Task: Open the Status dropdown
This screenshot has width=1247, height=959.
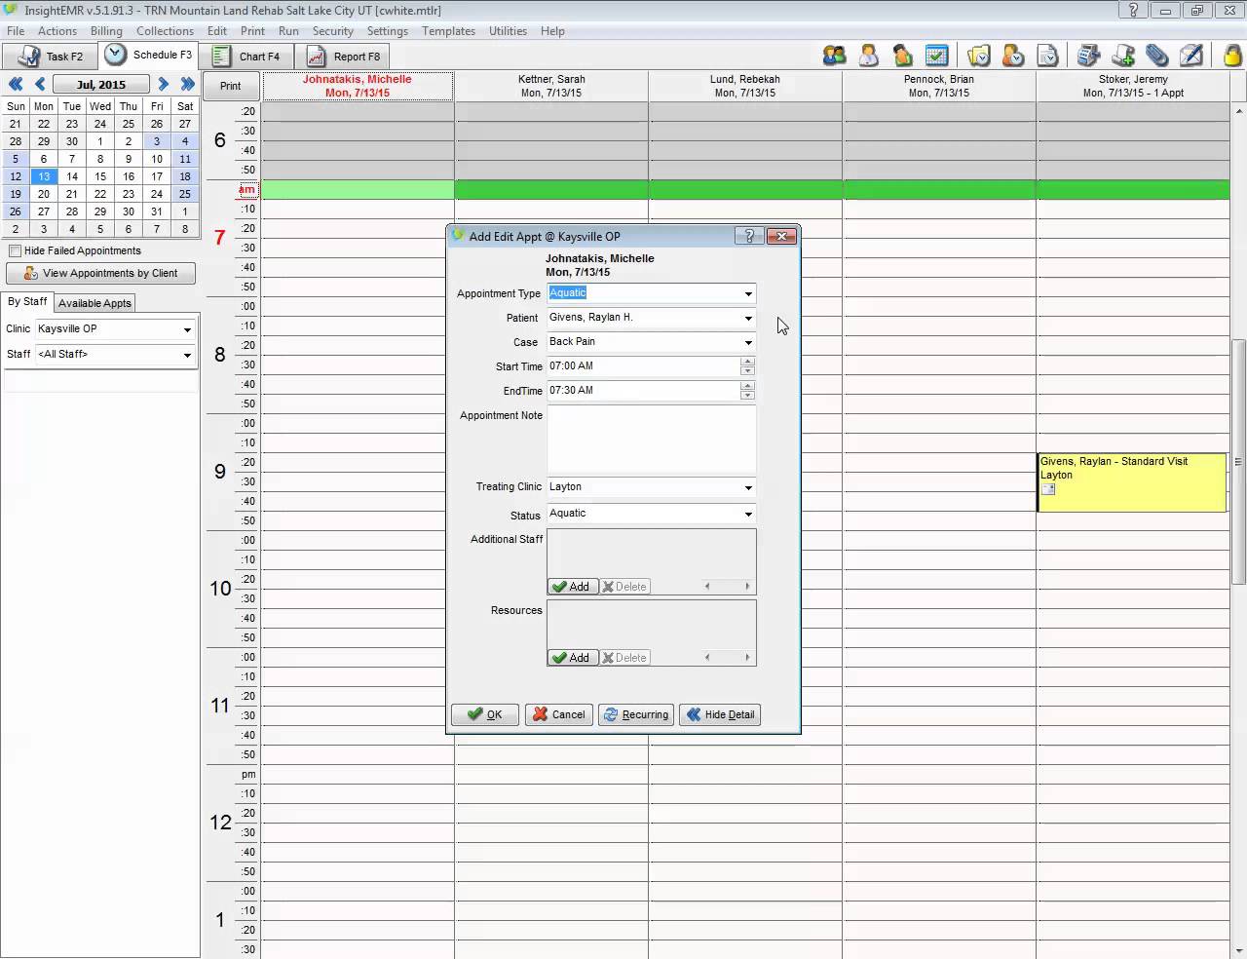Action: [748, 514]
